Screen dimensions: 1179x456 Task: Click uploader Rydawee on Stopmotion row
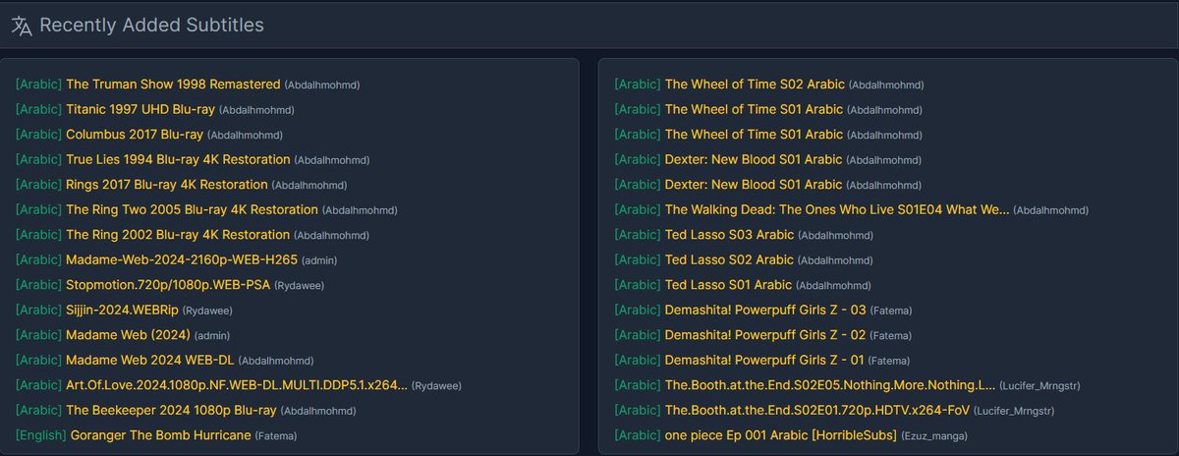click(x=300, y=286)
